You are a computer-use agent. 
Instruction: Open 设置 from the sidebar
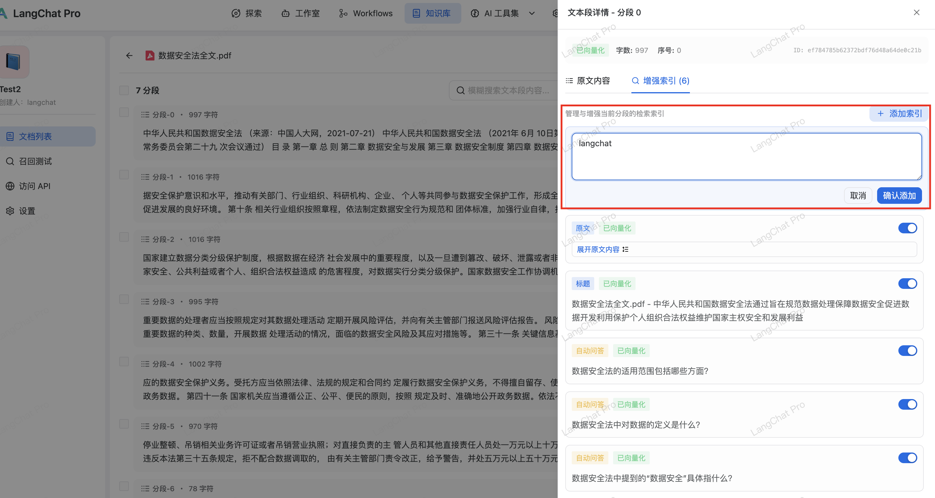[27, 211]
